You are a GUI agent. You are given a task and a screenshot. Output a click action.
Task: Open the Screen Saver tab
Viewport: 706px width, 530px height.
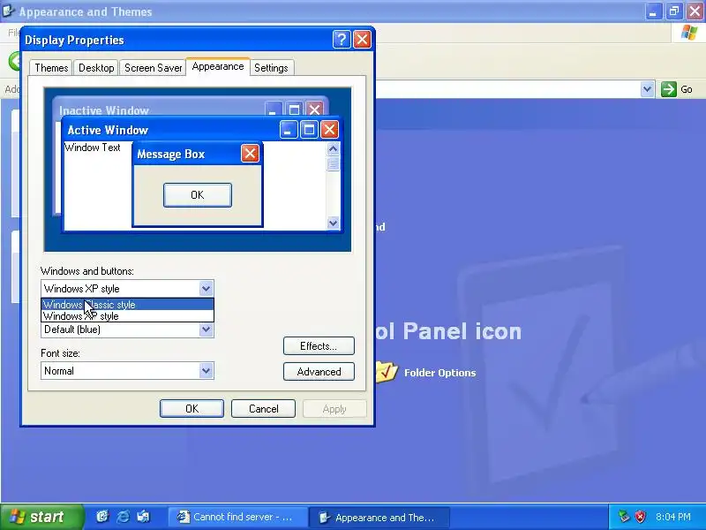pyautogui.click(x=153, y=68)
